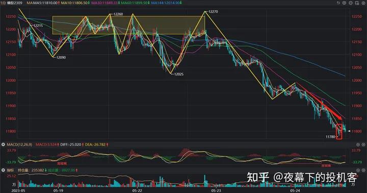Screen dimensions: 367x193
Task: Click the 11780 lowest price label
Action: point(330,137)
